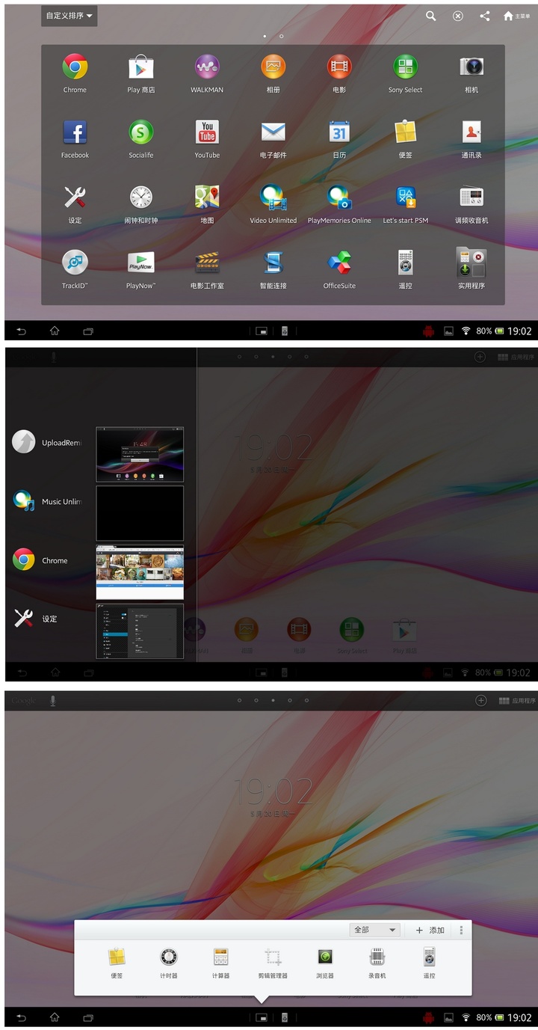Launch PlayMemories Online
This screenshot has height=1030, width=538.
(339, 203)
